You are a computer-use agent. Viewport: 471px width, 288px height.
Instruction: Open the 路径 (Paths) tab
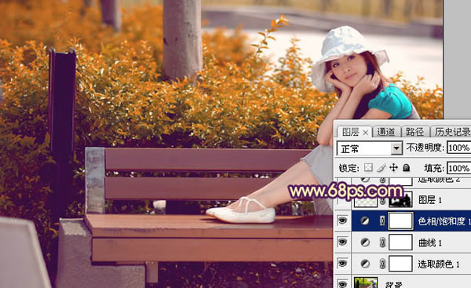pyautogui.click(x=414, y=132)
